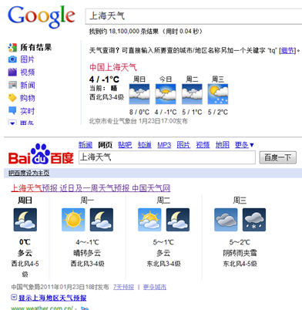The height and width of the screenshot is (310, 302).
Task: Click the 细节 details link
Action: (287, 51)
